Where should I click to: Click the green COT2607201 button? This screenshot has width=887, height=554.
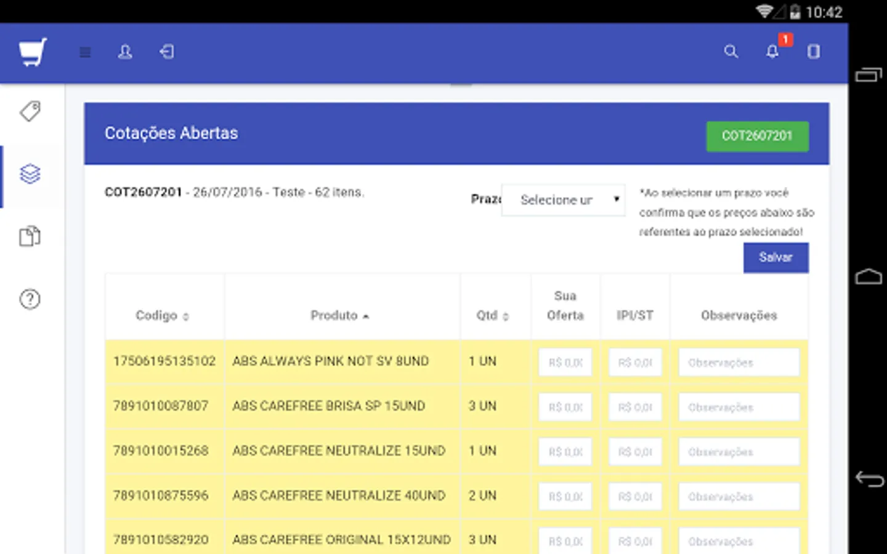click(757, 136)
